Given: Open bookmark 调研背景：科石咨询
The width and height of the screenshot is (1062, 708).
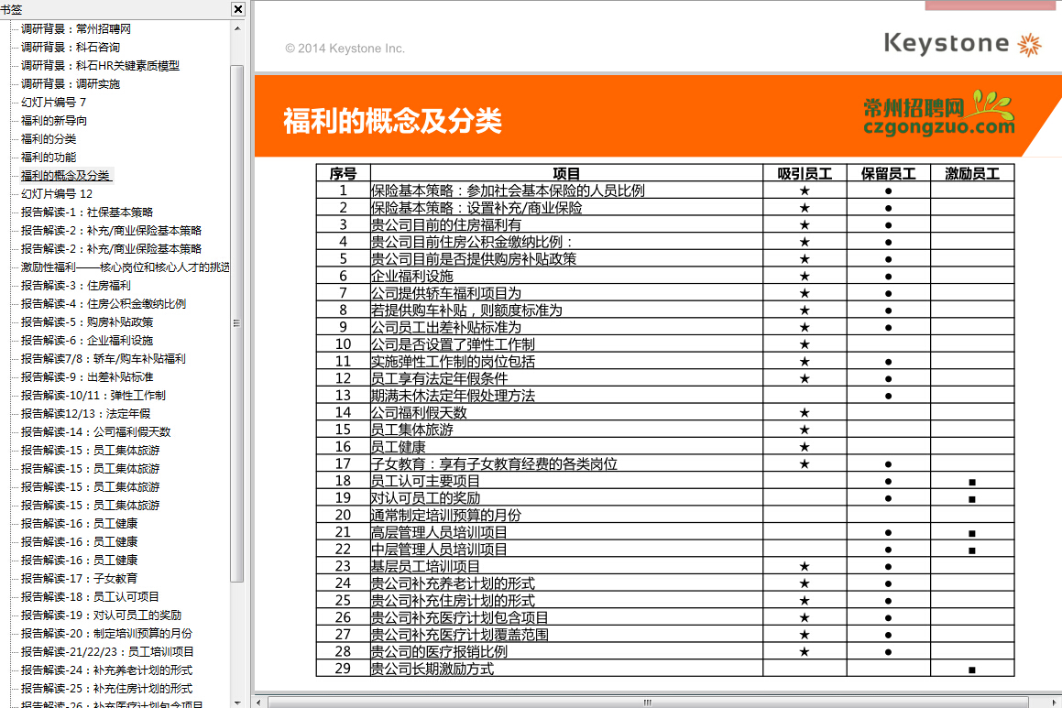Looking at the screenshot, I should point(71,48).
